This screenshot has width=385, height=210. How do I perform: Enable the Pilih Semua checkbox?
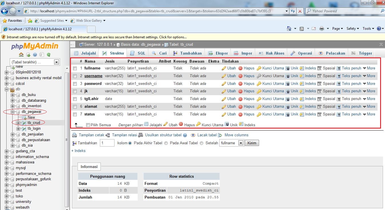tap(88, 125)
